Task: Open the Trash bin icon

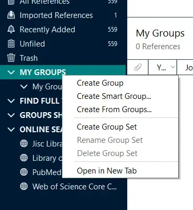Action: coord(11,58)
